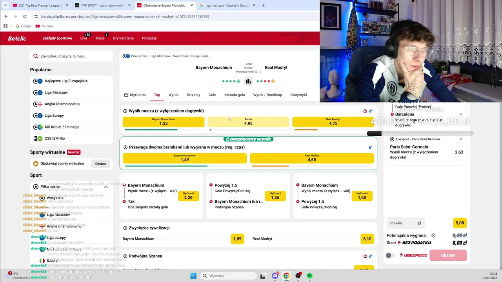Click search magnifier icon in Betclic sidebar

coord(36,56)
